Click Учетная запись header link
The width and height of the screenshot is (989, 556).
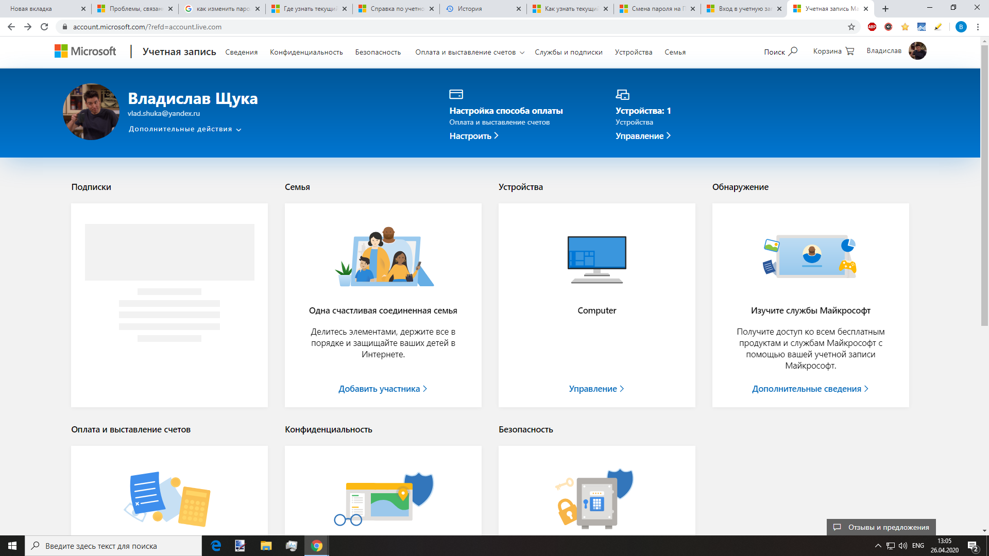[x=179, y=51]
